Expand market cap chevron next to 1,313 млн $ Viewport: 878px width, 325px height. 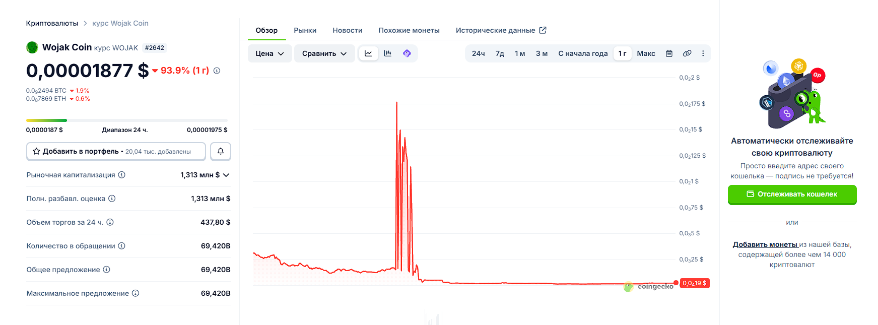[226, 175]
